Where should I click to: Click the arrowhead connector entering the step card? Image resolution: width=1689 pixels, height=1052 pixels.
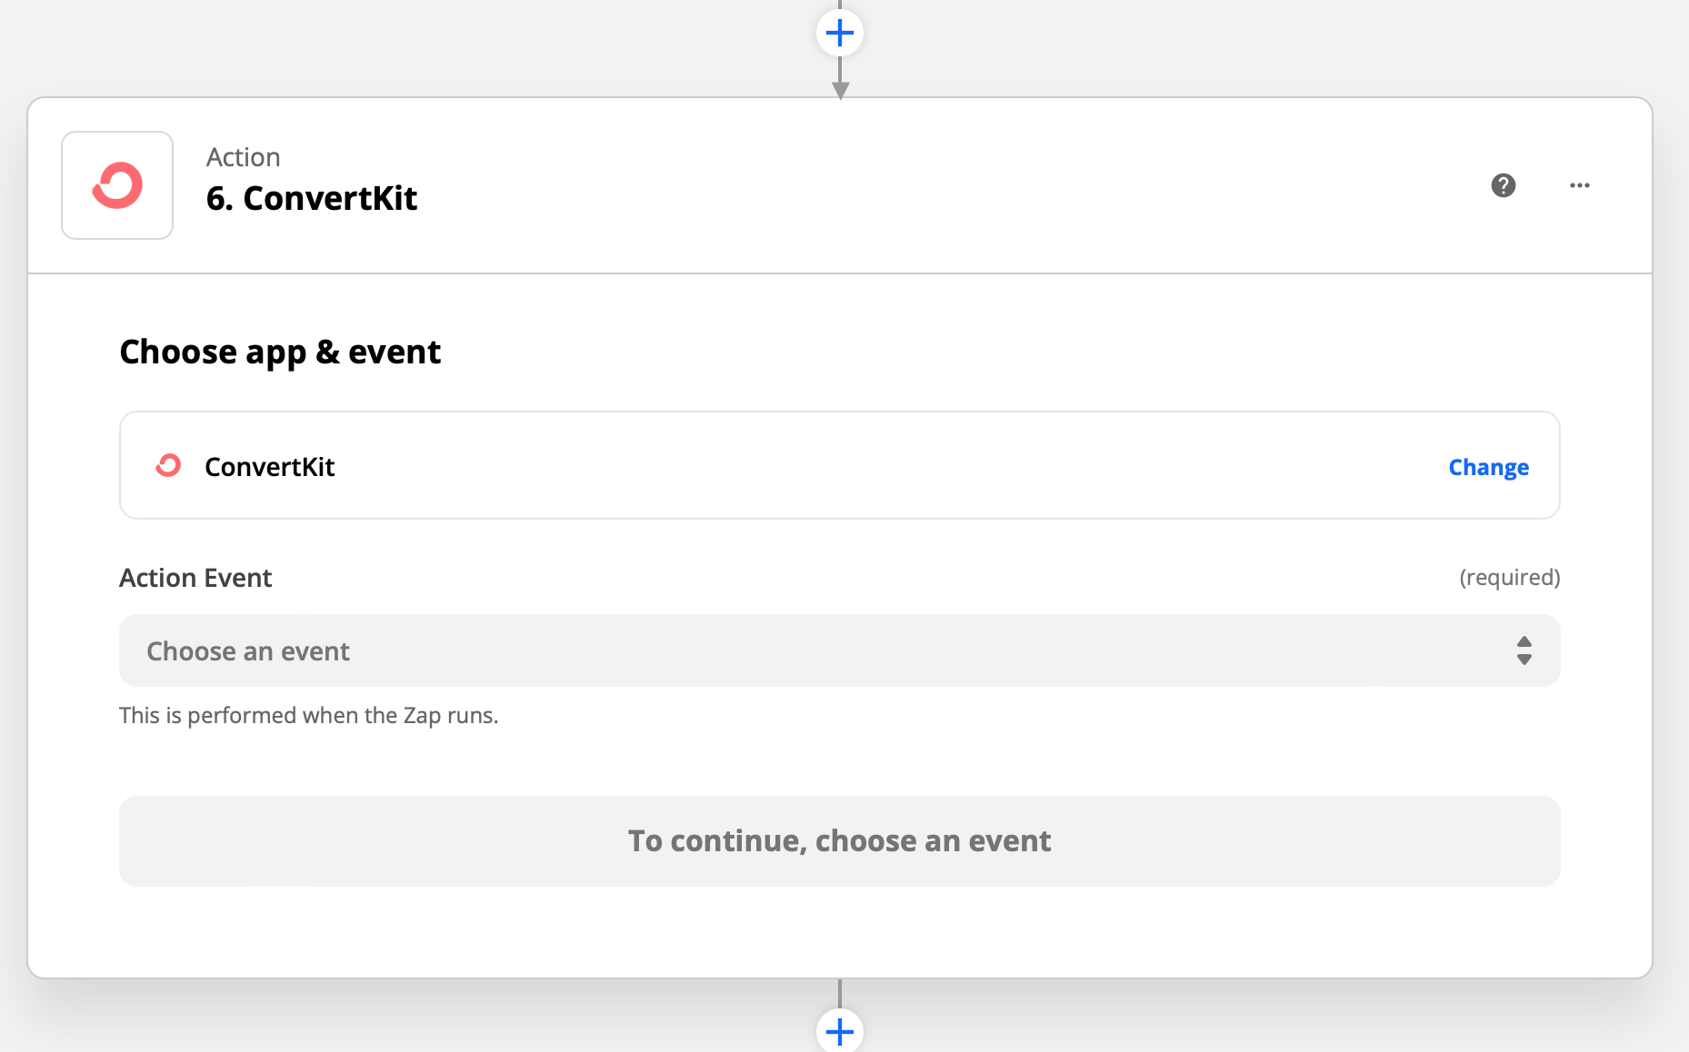pos(841,90)
